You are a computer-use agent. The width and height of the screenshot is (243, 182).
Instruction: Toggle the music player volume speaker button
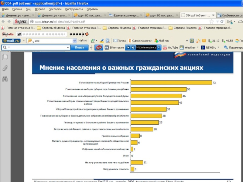click(x=133, y=47)
